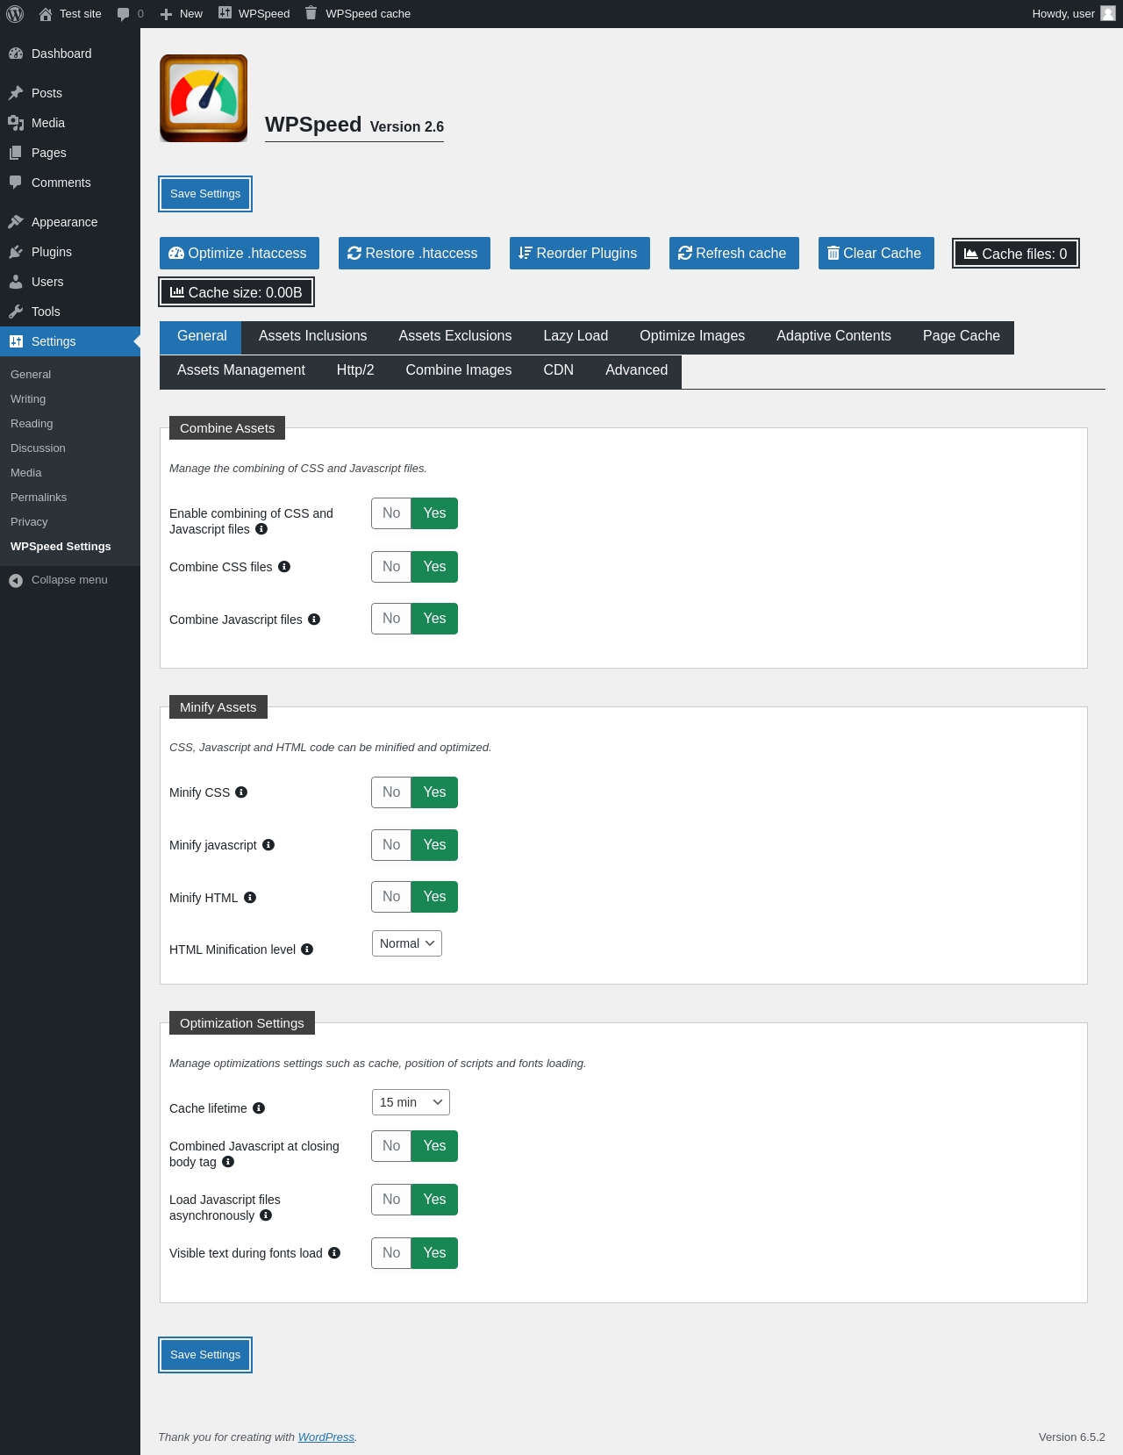Click the Users icon in sidebar

(x=16, y=282)
